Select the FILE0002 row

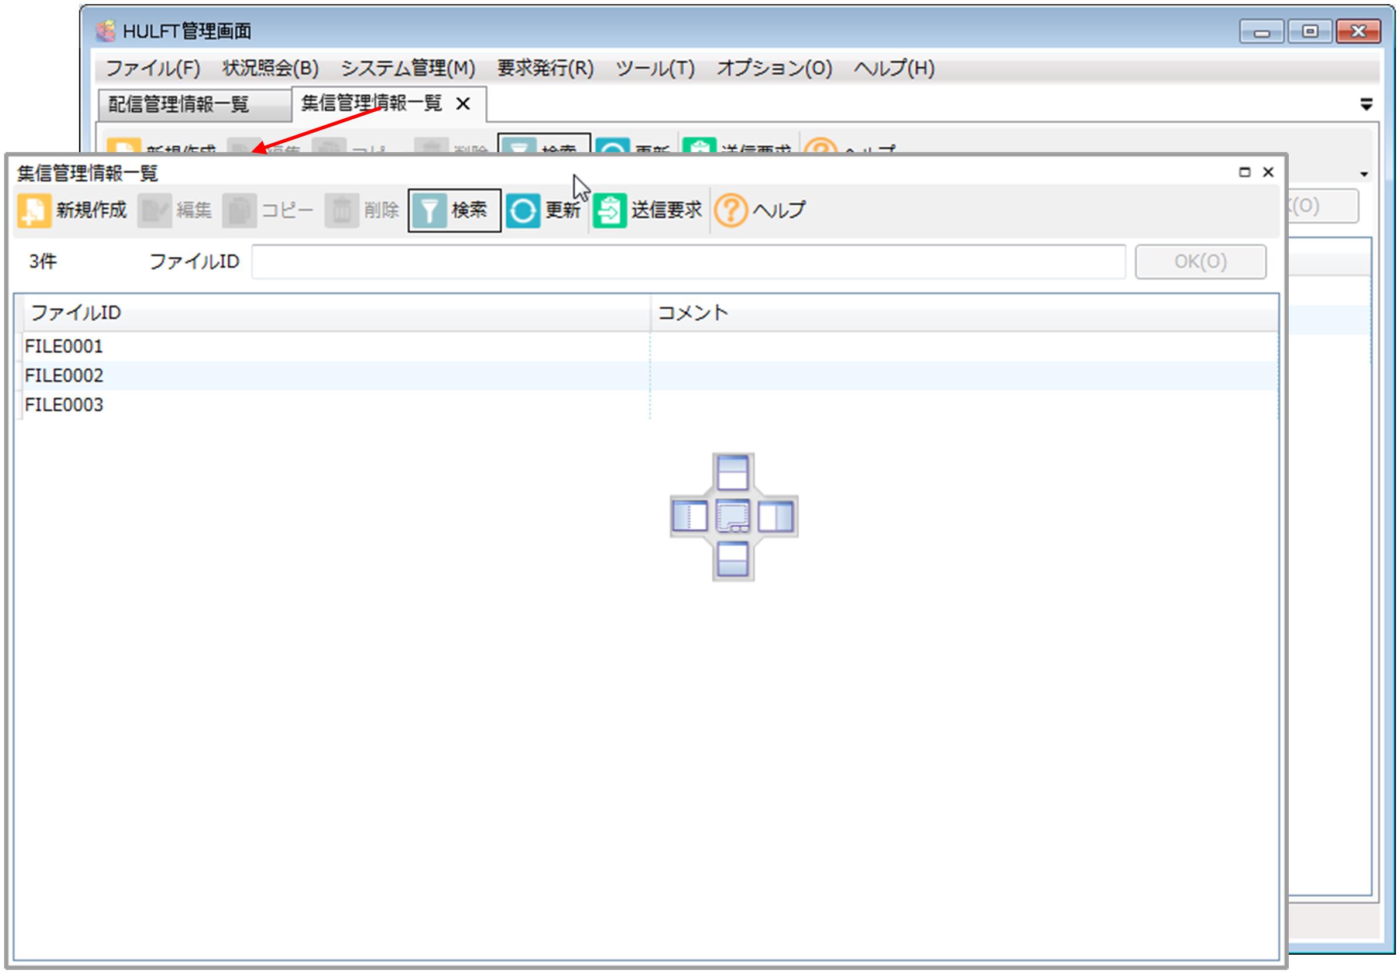64,376
